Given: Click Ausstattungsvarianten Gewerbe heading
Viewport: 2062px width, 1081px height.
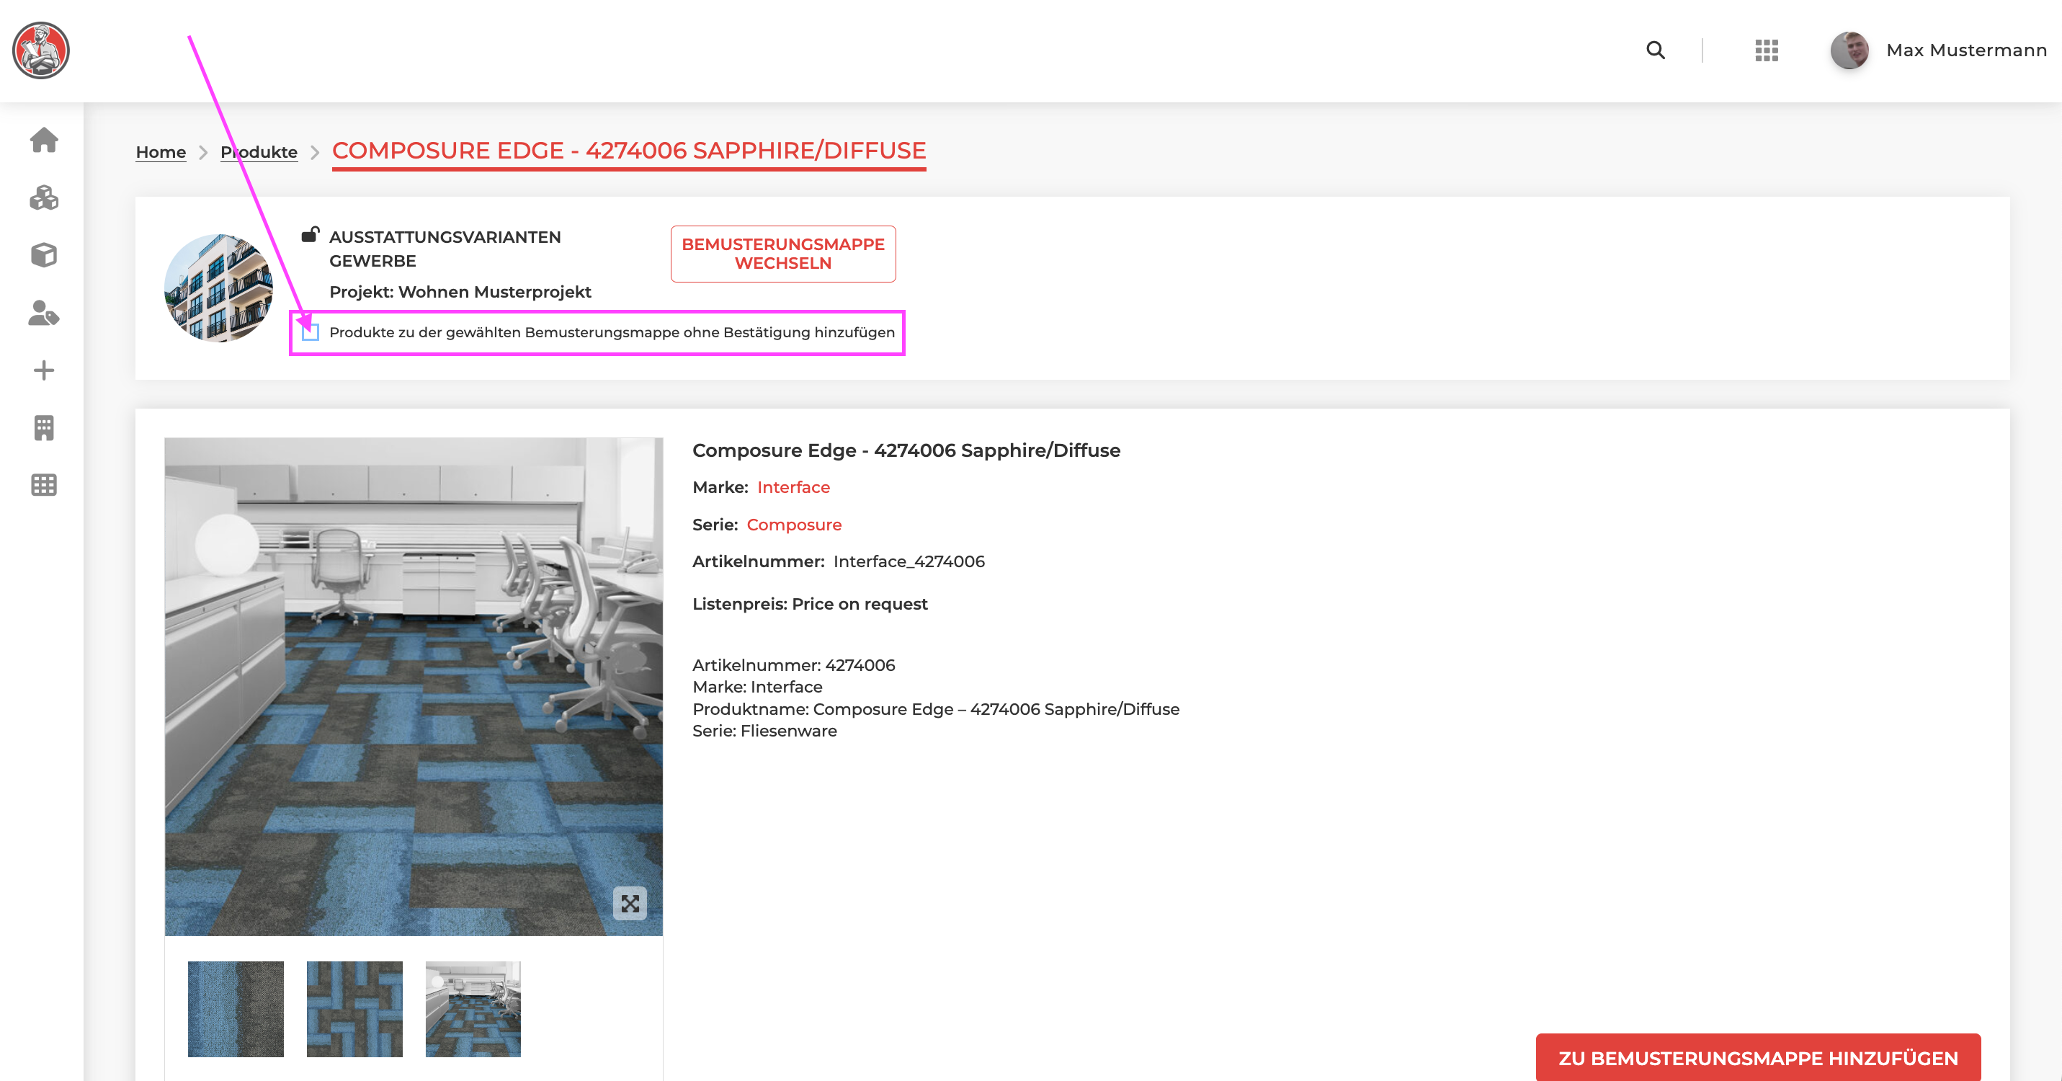Looking at the screenshot, I should pos(445,249).
